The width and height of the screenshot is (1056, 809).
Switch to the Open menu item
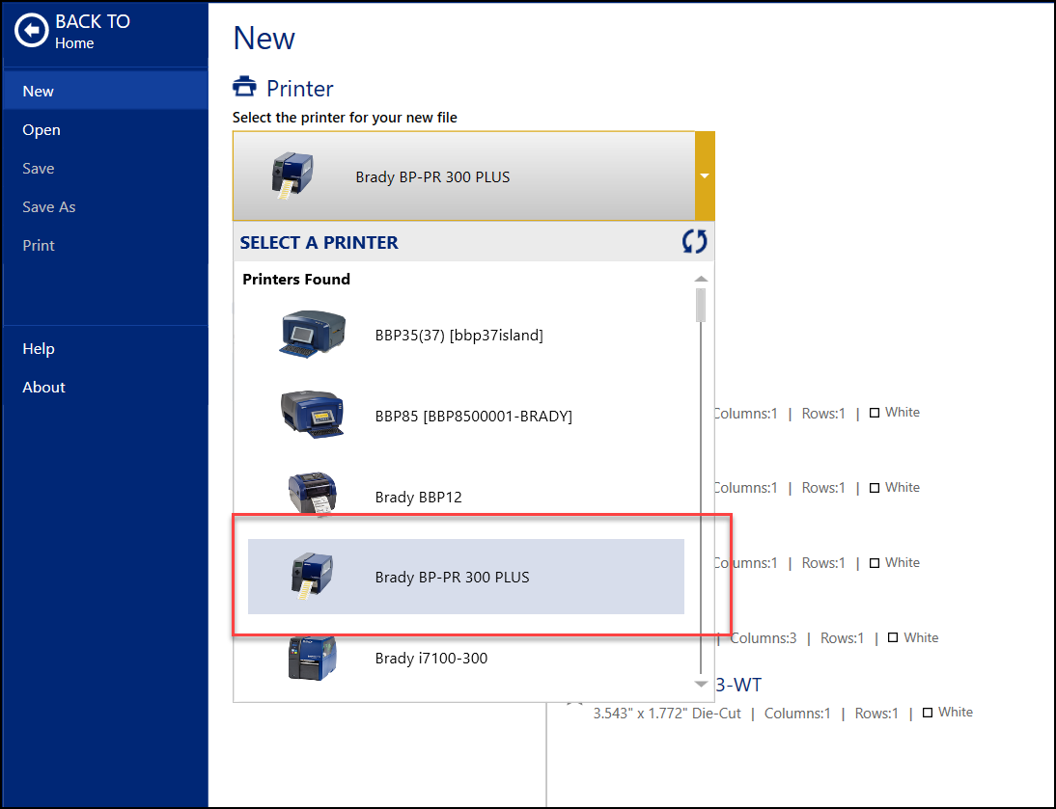[x=41, y=129]
